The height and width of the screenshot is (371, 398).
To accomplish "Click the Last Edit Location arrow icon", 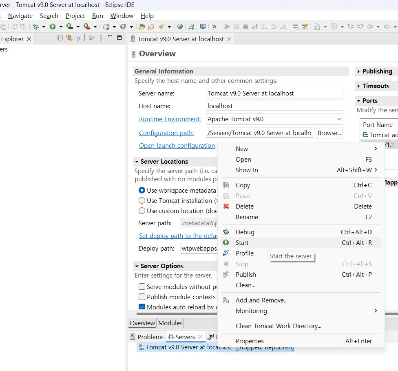I will point(351,27).
